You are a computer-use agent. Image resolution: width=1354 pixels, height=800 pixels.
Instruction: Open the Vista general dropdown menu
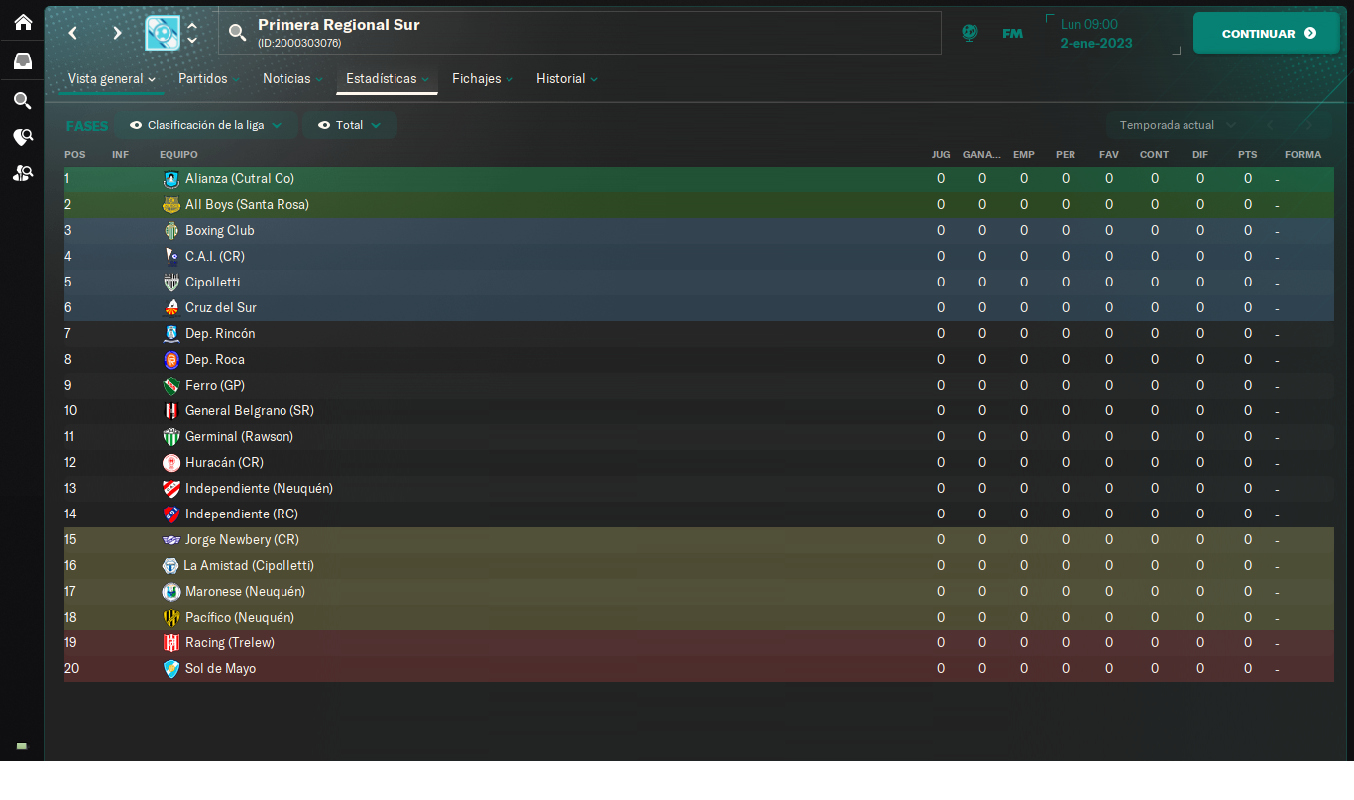tap(111, 78)
